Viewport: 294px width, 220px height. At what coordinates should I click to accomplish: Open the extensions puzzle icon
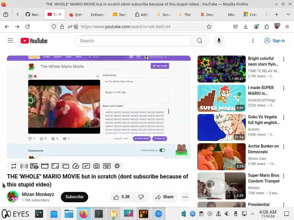point(266,27)
